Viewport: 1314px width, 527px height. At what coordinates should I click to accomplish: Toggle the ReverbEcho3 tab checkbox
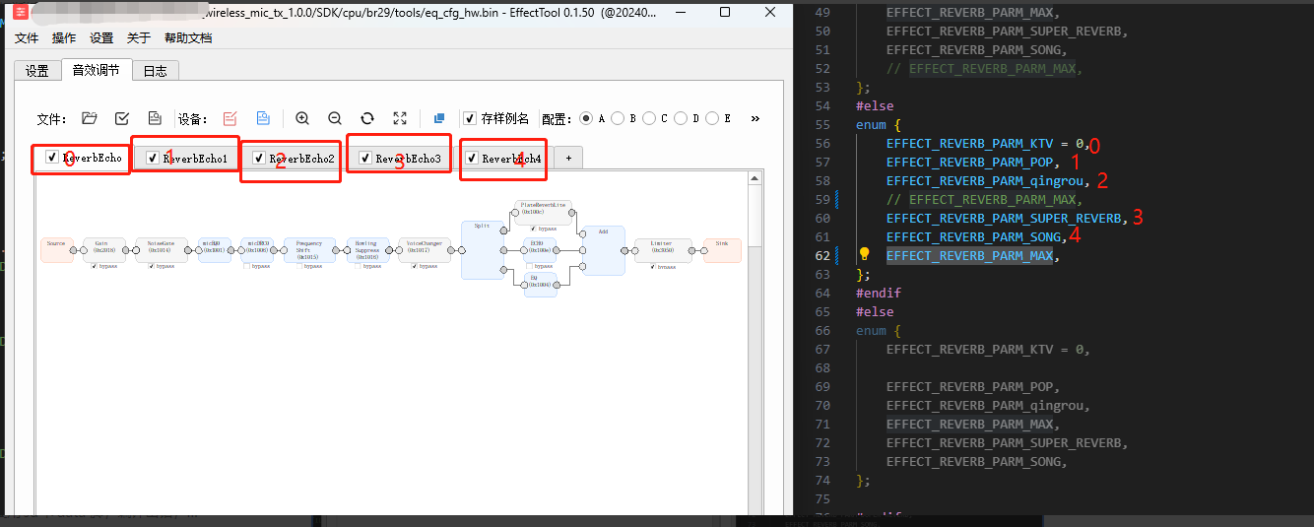365,158
